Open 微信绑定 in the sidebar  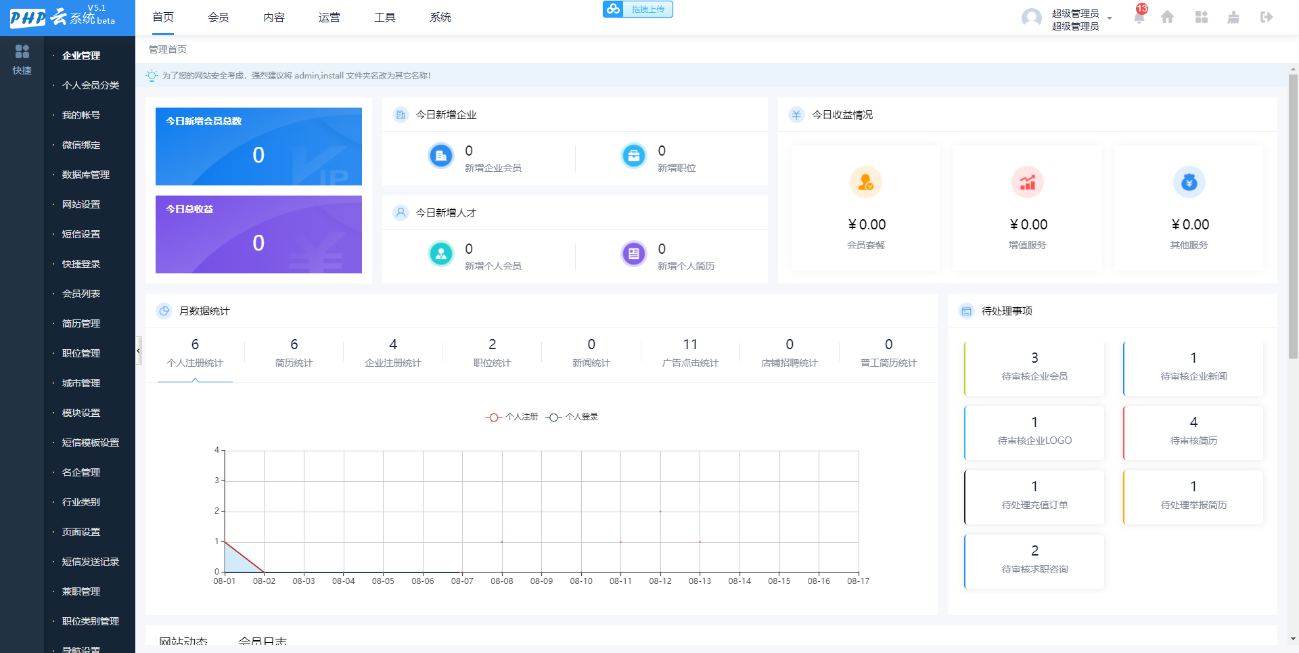point(81,145)
